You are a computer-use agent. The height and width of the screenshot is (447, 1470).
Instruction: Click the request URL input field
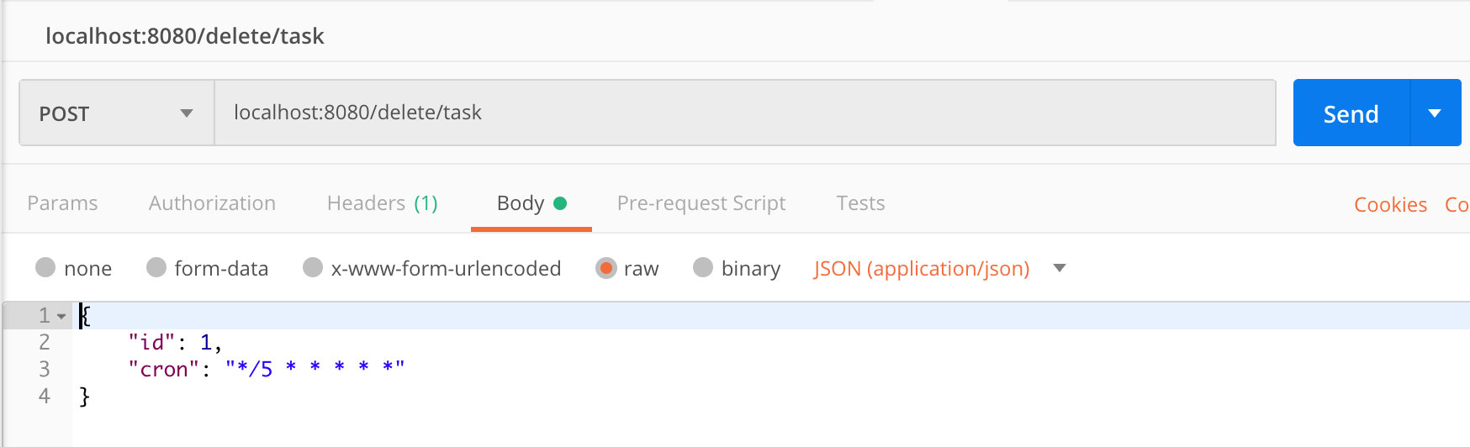[745, 113]
